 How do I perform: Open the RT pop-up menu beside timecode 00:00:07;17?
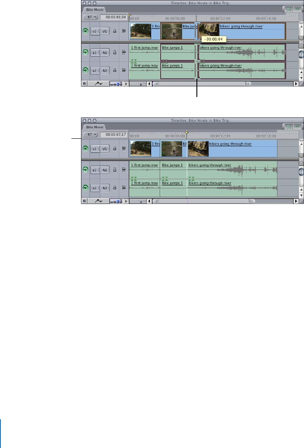tap(91, 135)
